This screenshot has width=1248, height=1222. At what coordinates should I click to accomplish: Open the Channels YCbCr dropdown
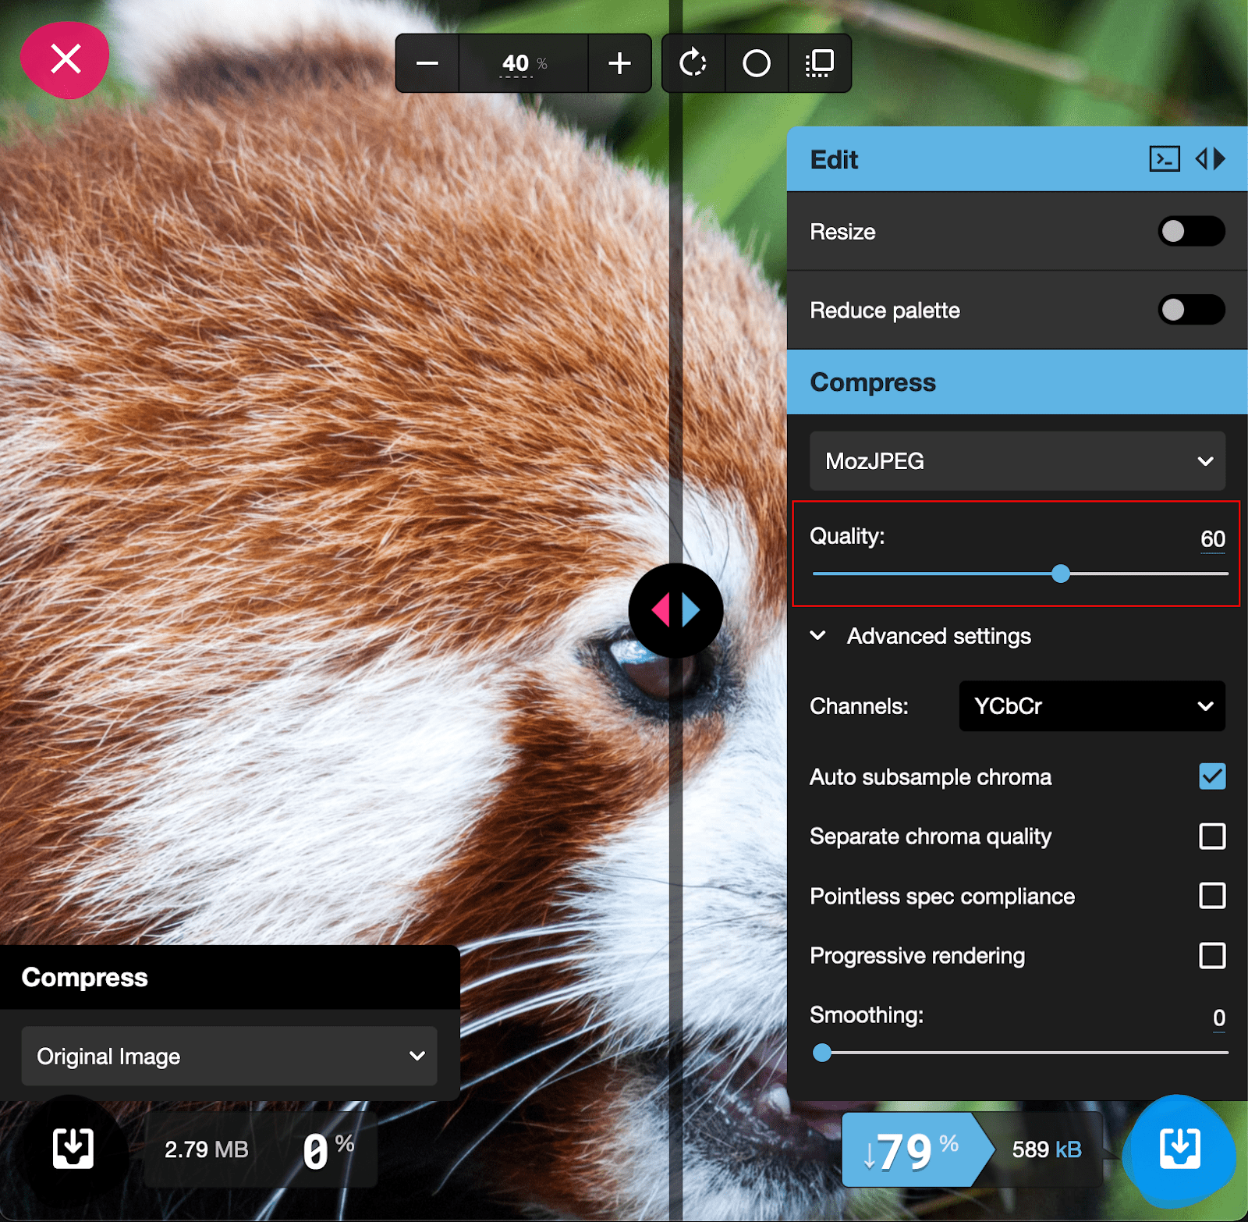coord(1091,706)
